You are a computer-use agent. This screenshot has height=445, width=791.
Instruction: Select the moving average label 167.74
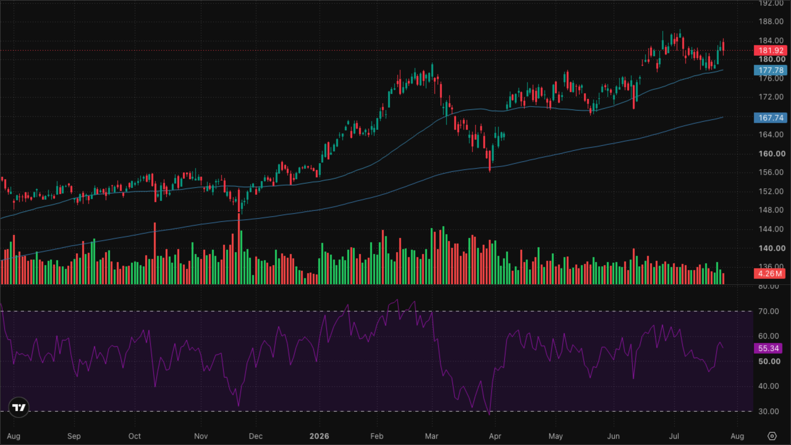pyautogui.click(x=771, y=118)
